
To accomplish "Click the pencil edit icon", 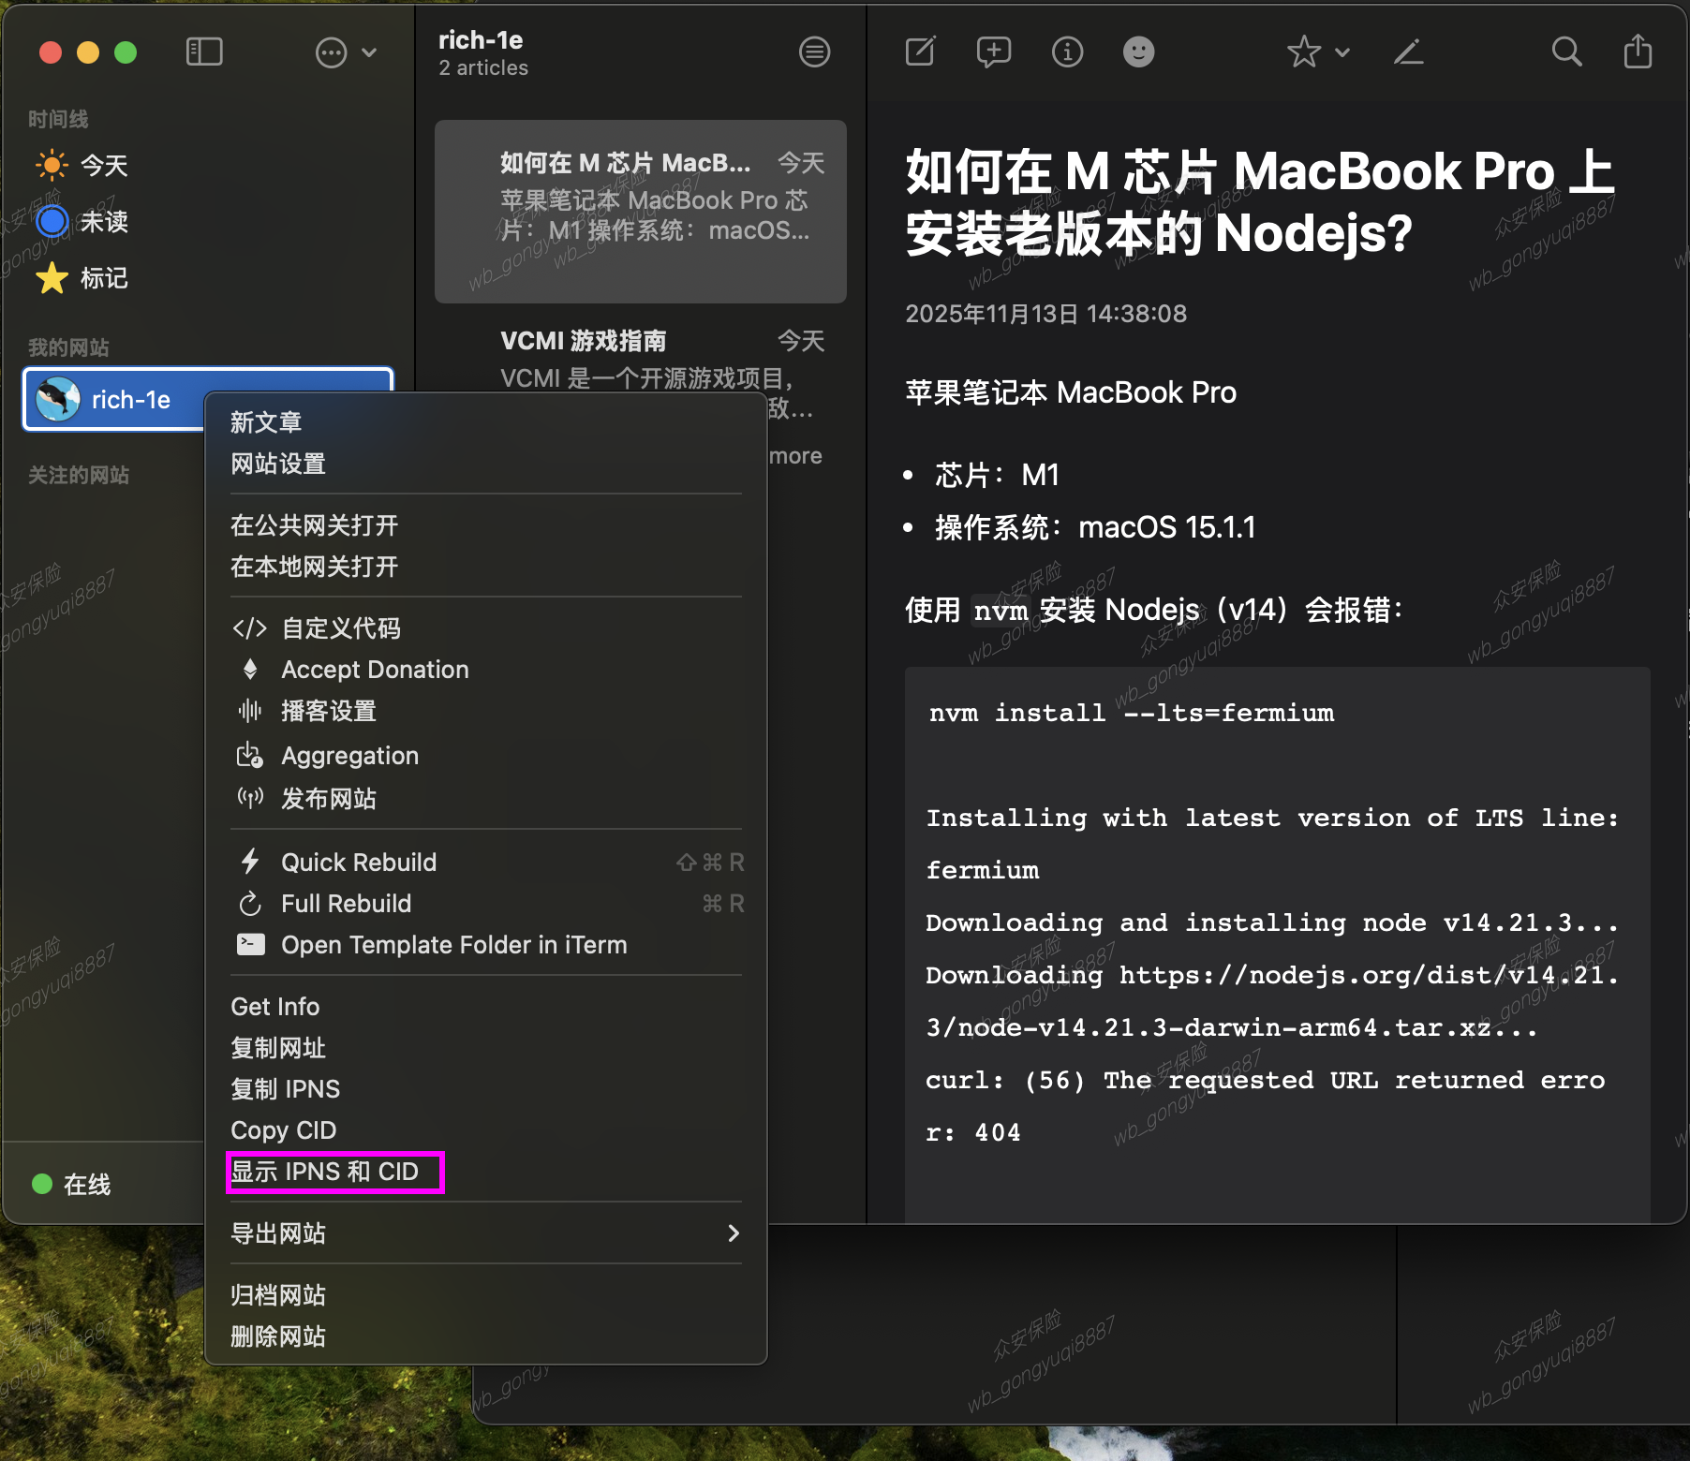I will pos(1408,52).
